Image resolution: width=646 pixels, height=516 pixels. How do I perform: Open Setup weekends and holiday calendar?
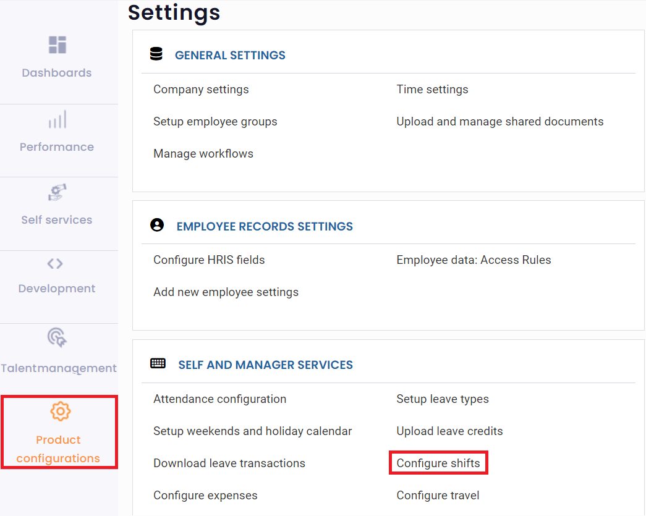tap(252, 431)
